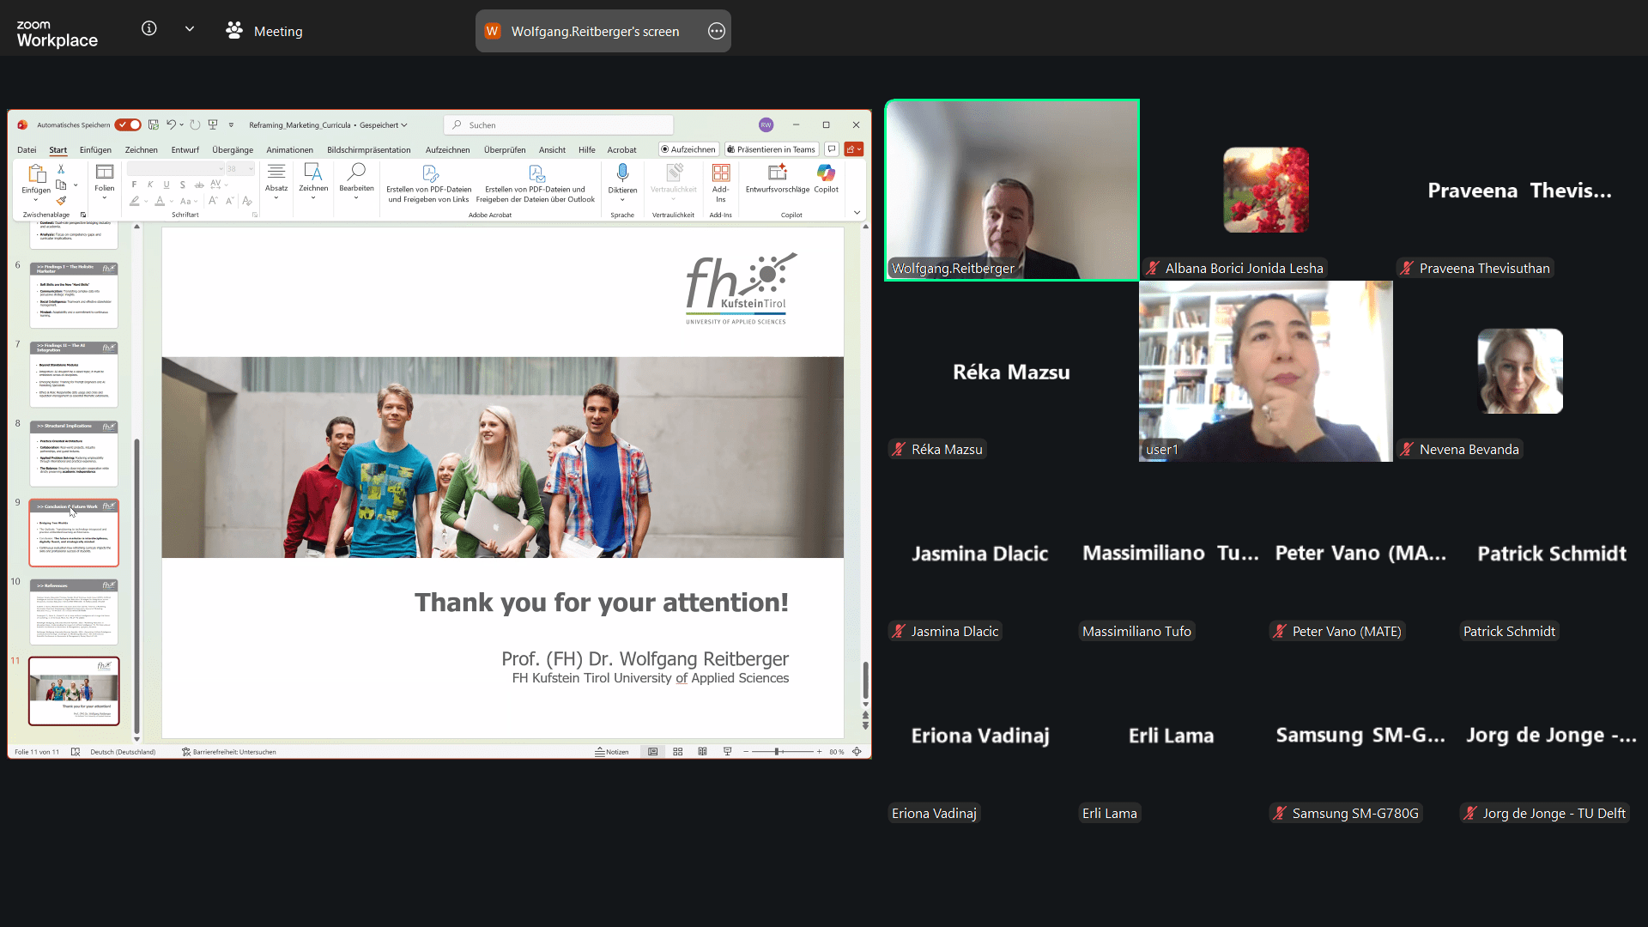Click the fit slide to window icon

[x=857, y=752]
